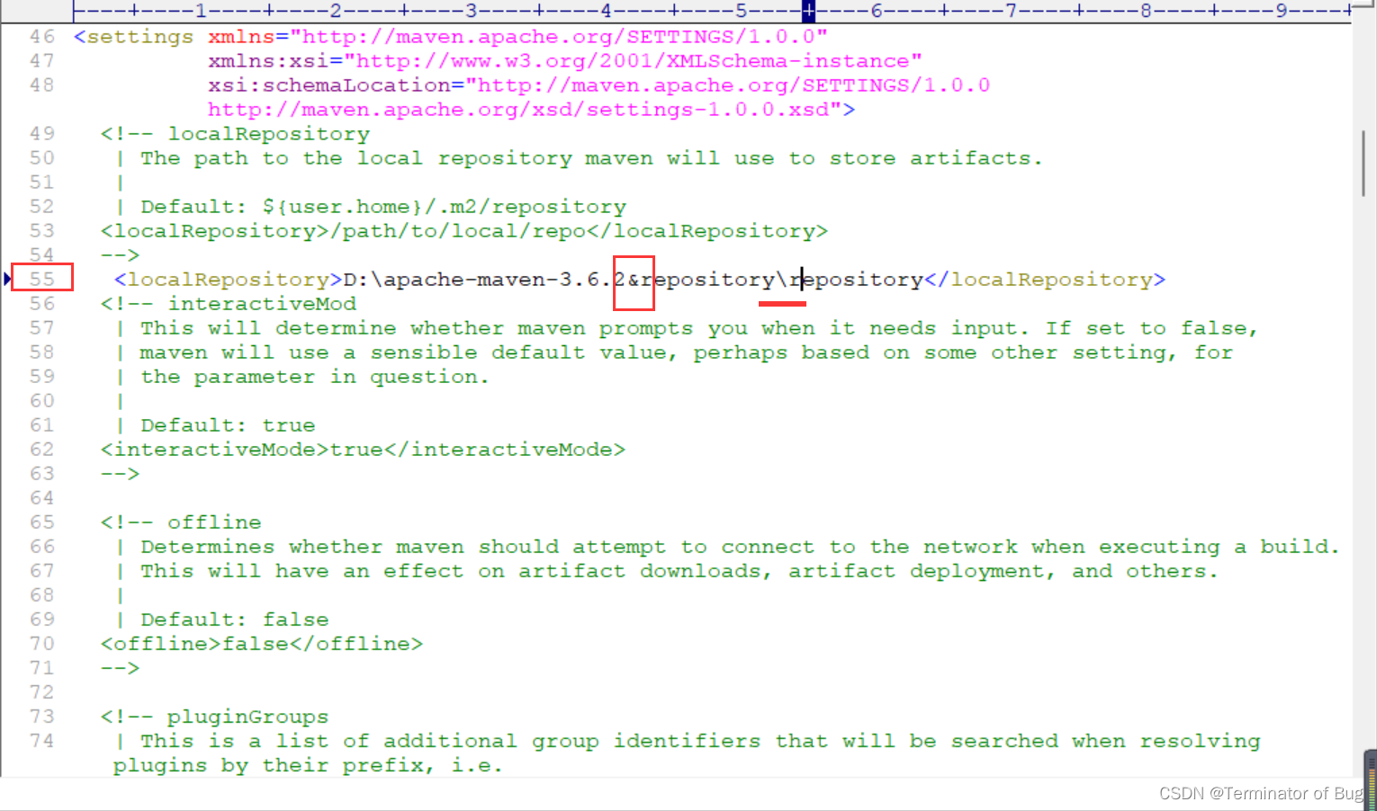The image size is (1377, 811).
Task: Click the column ruler marker at 5
Action: [x=741, y=11]
